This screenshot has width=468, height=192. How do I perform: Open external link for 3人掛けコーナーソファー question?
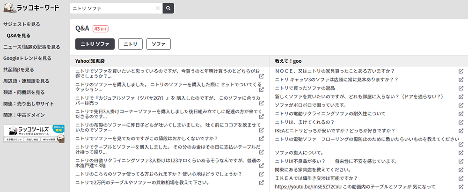click(x=261, y=117)
